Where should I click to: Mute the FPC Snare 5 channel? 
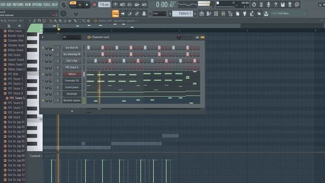(x=43, y=68)
